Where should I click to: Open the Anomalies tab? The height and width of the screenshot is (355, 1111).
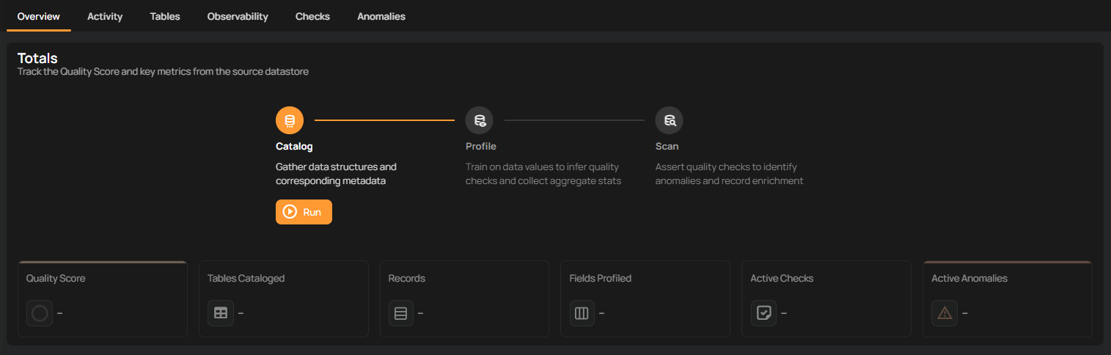(381, 16)
